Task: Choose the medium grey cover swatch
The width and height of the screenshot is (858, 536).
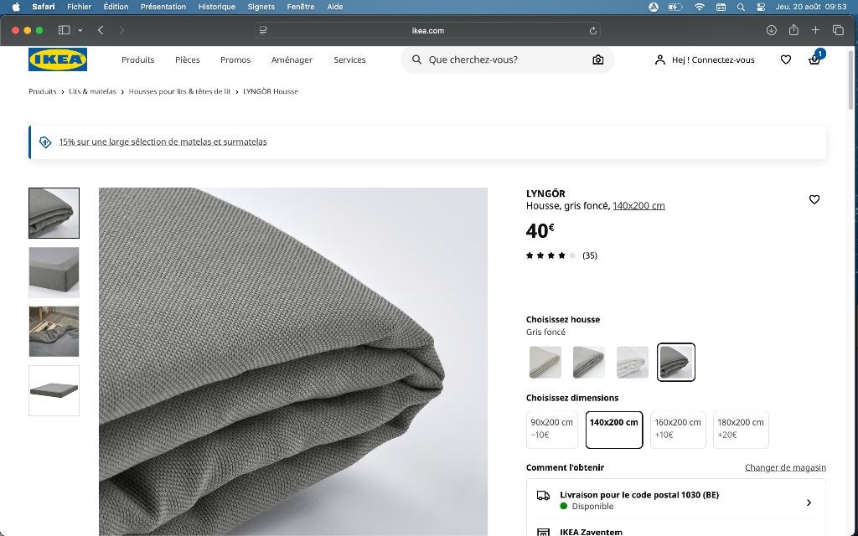Action: click(589, 362)
